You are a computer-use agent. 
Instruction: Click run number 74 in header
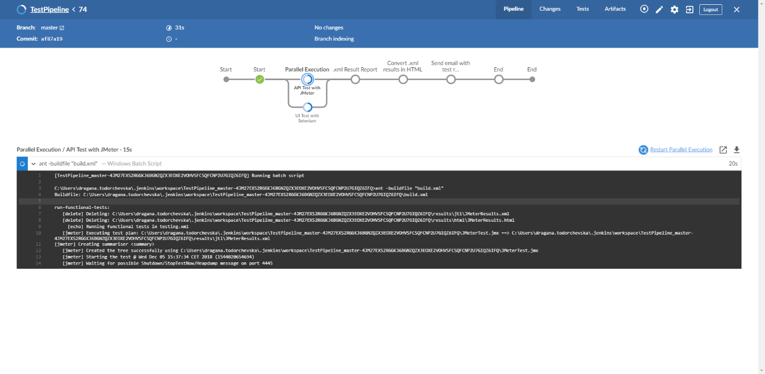click(x=83, y=10)
